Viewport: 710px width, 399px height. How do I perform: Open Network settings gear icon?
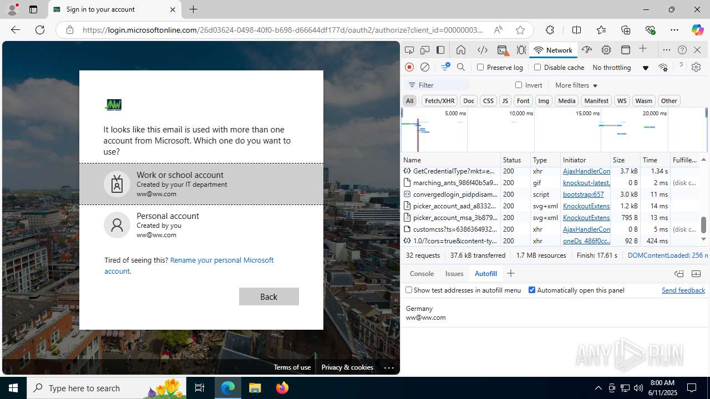tap(696, 67)
